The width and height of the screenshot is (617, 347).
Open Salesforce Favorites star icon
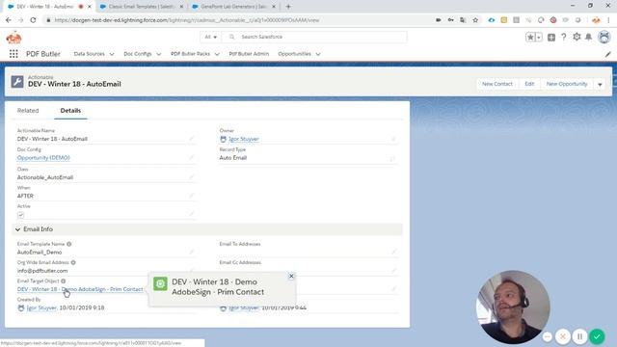coord(530,37)
